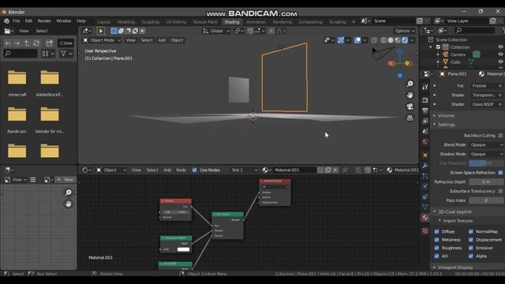Screen dimensions: 505x284
Task: Open the Tool properties tab
Action: (425, 87)
